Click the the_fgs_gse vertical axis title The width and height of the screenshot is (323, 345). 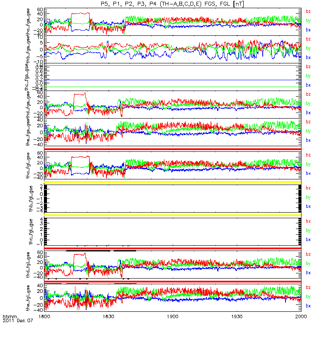28,132
